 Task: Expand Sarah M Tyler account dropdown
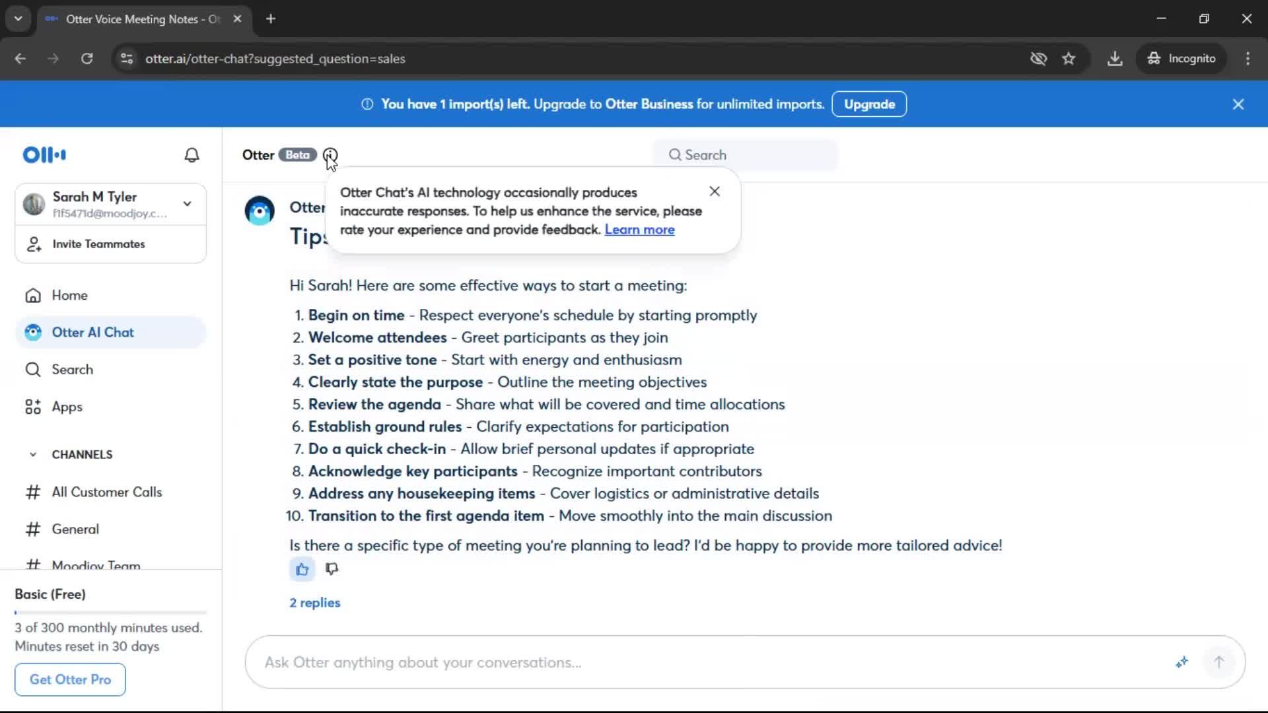pos(188,204)
